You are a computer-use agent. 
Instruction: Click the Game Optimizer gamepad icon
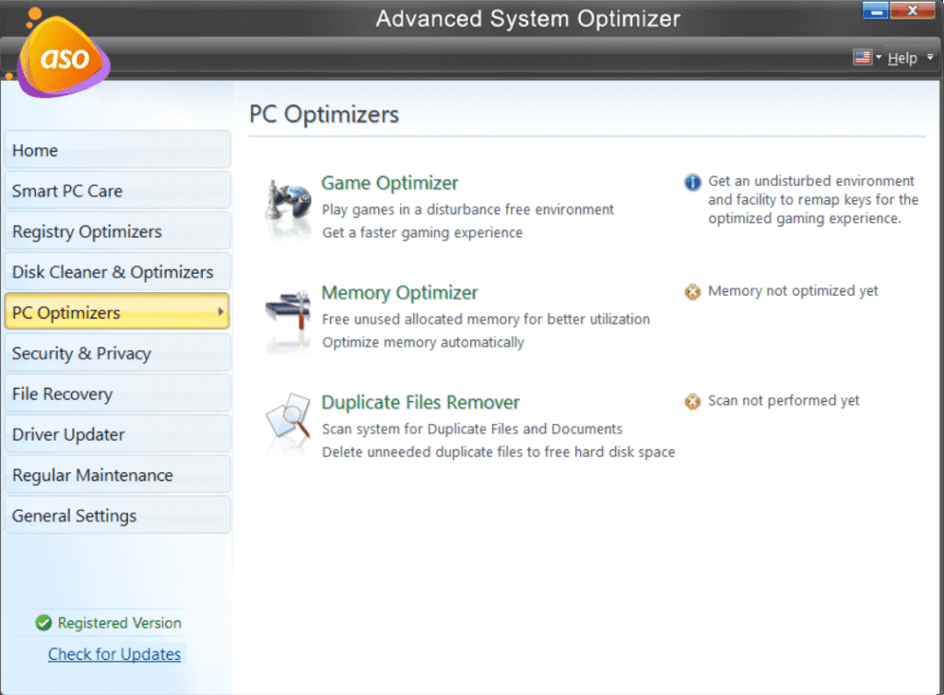(x=288, y=207)
